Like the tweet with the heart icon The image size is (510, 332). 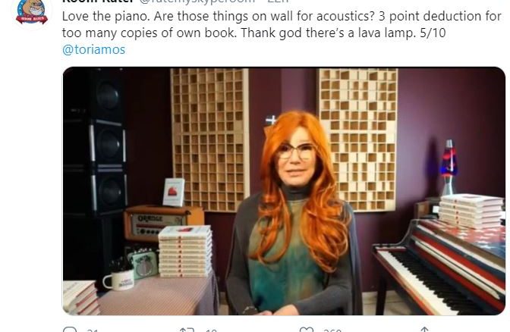click(x=306, y=330)
